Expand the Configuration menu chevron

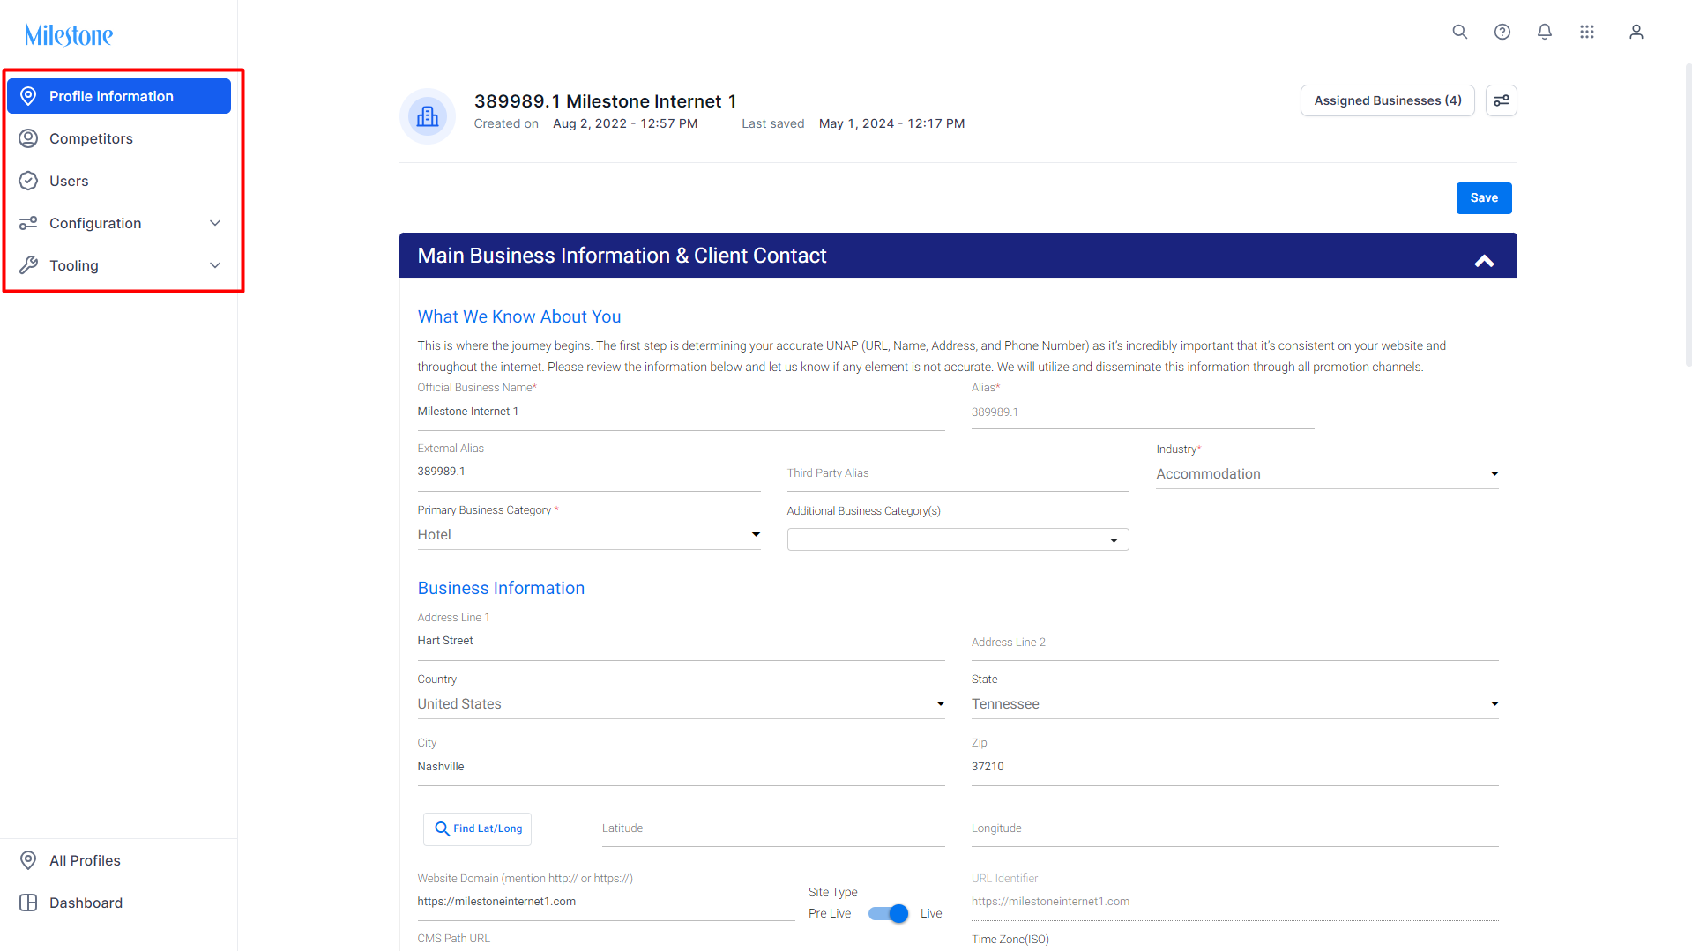pyautogui.click(x=215, y=223)
